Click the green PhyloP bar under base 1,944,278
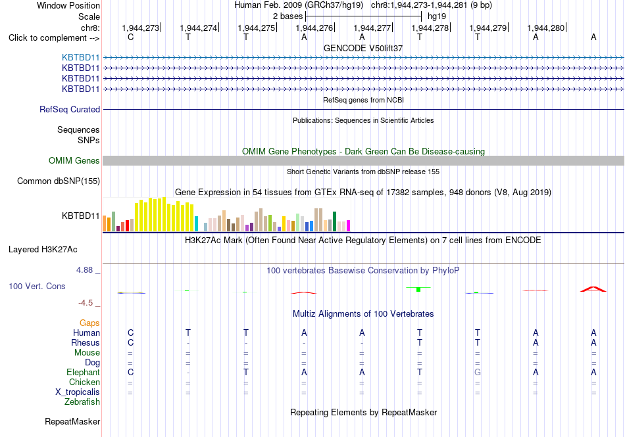This screenshot has width=625, height=437. pos(418,289)
